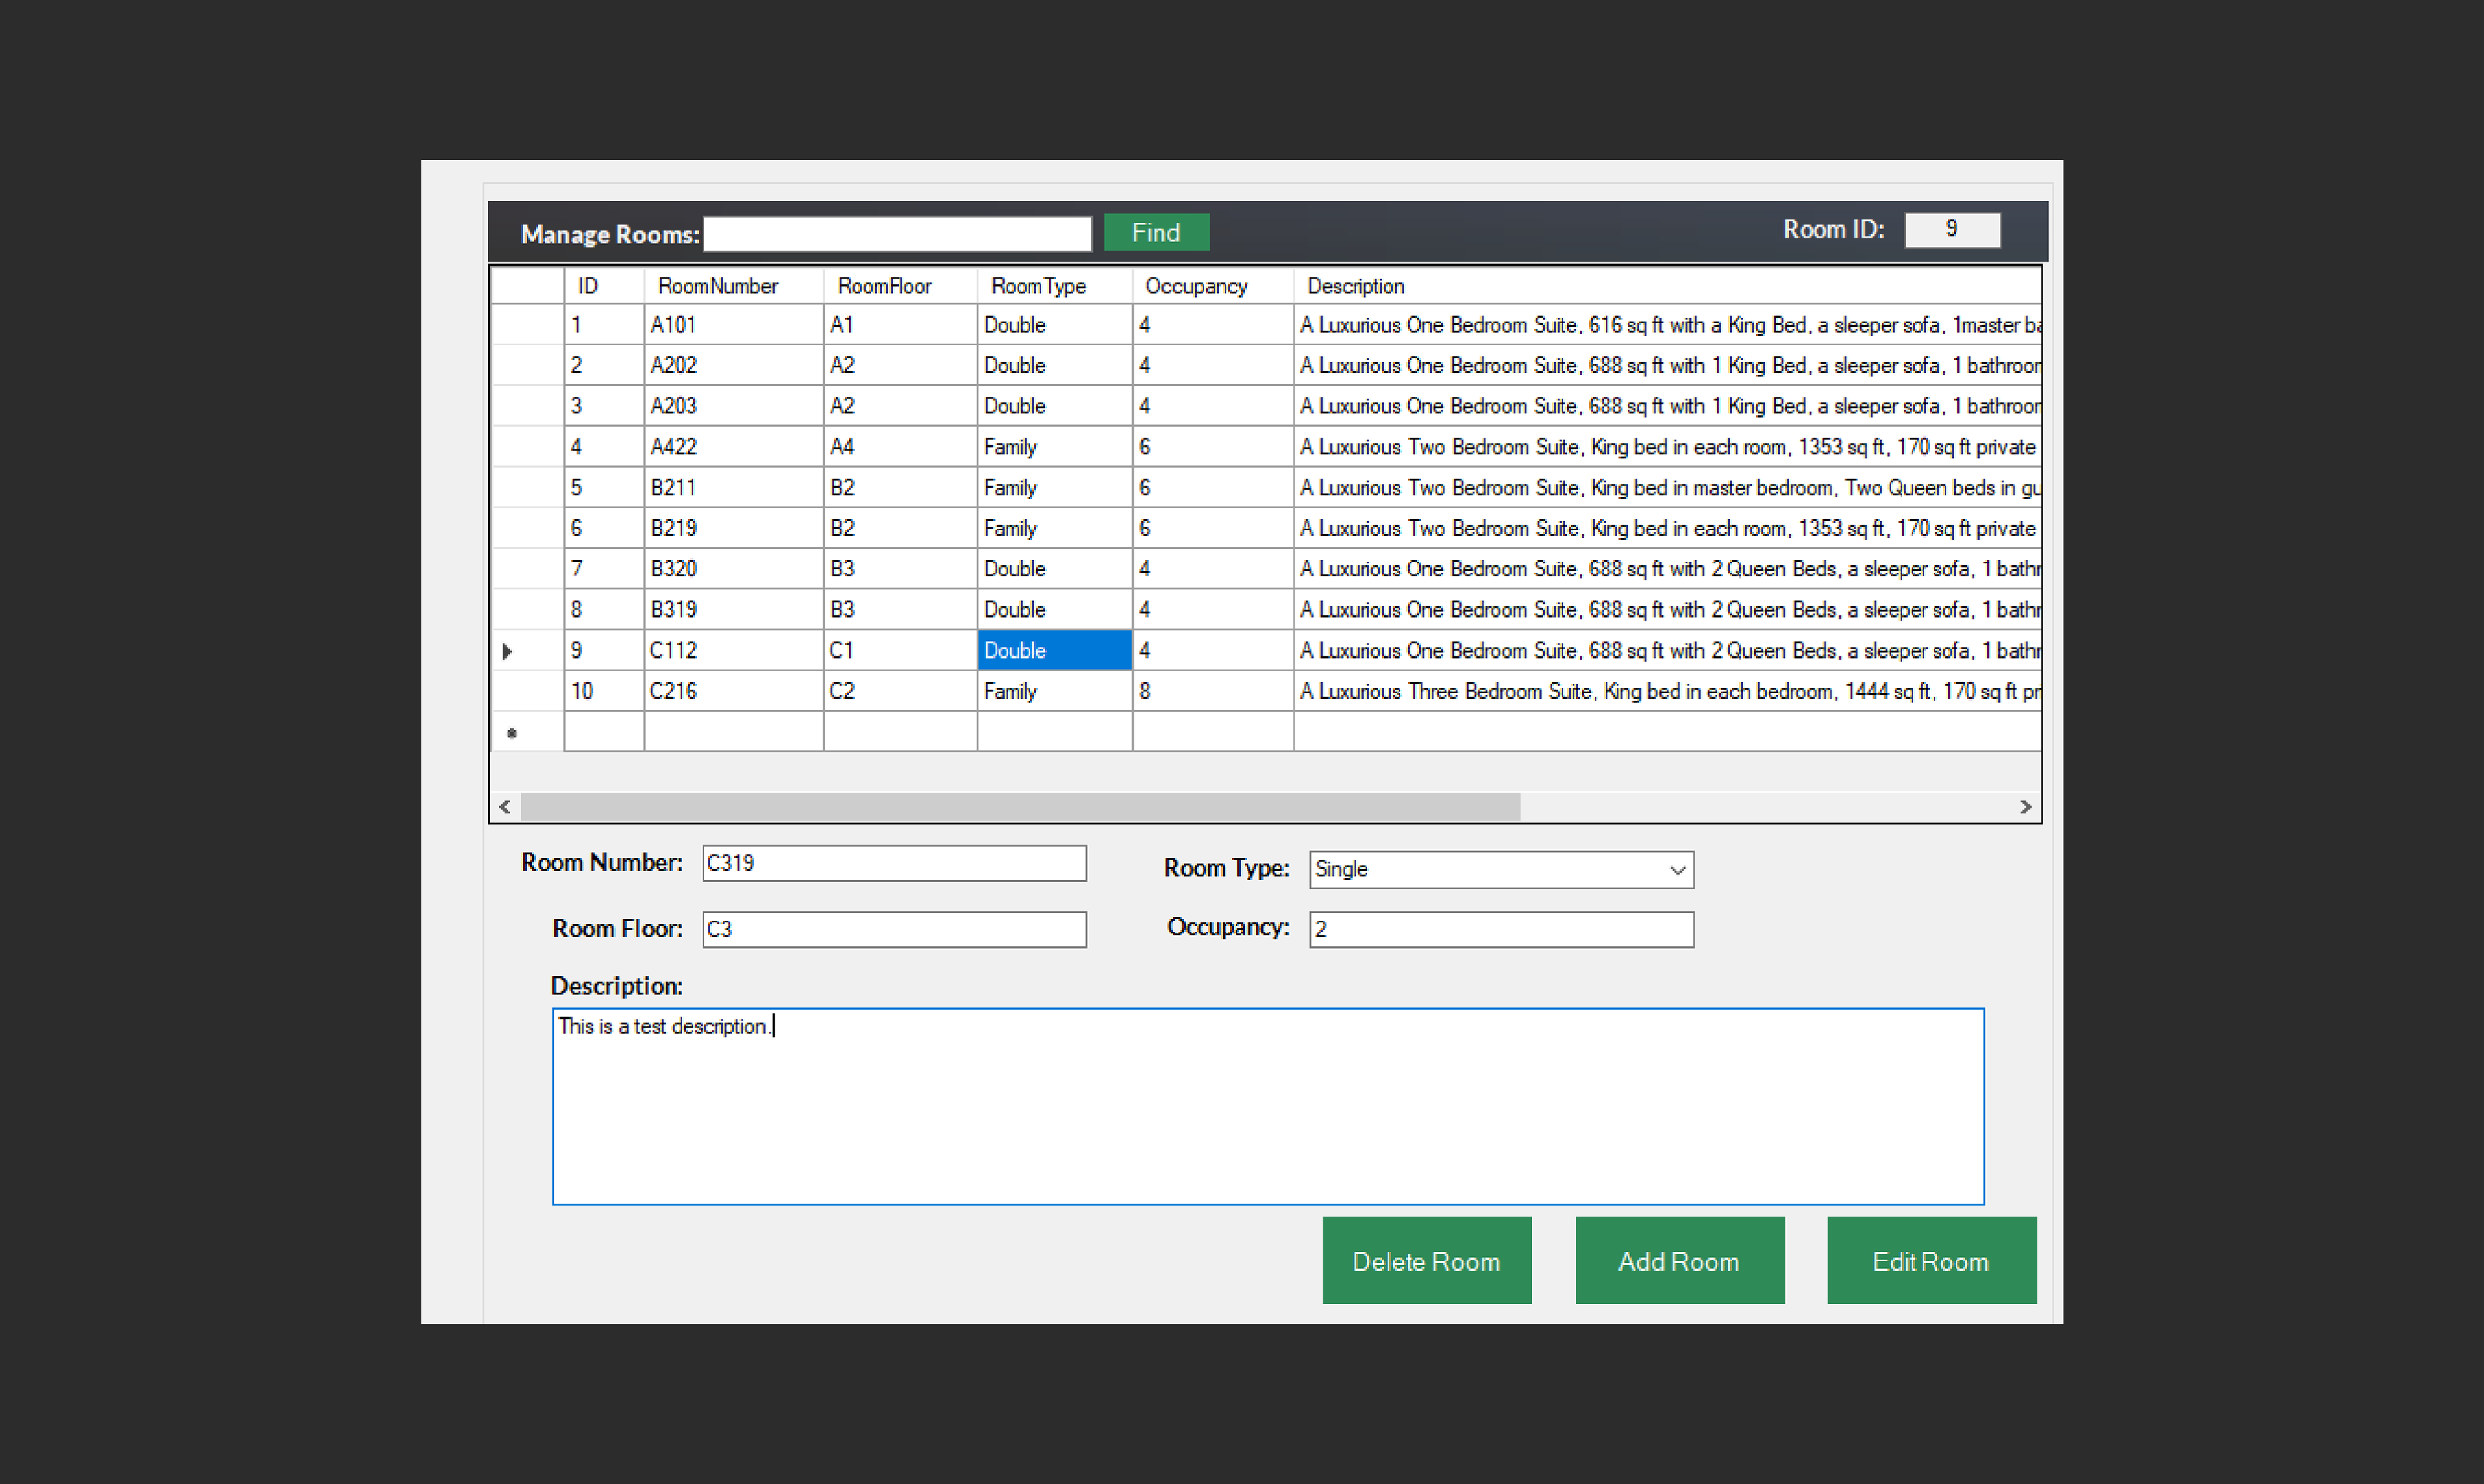The width and height of the screenshot is (2484, 1484).
Task: Click the row header of room A101
Action: [x=528, y=324]
